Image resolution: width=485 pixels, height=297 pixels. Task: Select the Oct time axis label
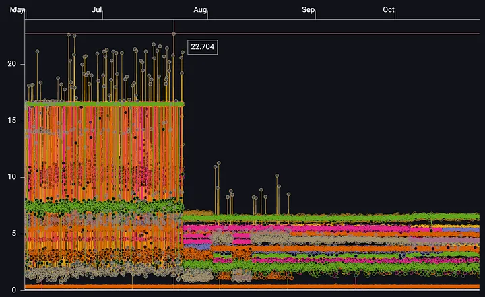(389, 10)
